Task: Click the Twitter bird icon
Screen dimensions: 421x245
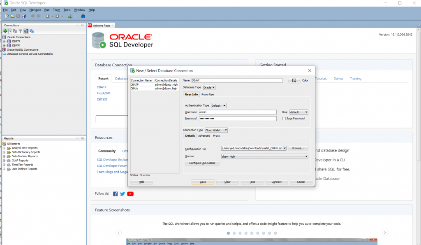Action: pyautogui.click(x=123, y=194)
